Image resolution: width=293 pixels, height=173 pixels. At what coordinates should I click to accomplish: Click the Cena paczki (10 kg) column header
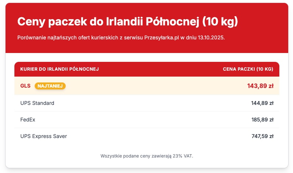tap(248, 69)
